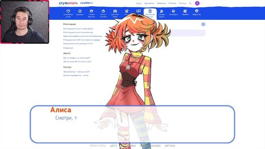Open the Услуги top menu
The image size is (265, 149).
[x=139, y=3]
